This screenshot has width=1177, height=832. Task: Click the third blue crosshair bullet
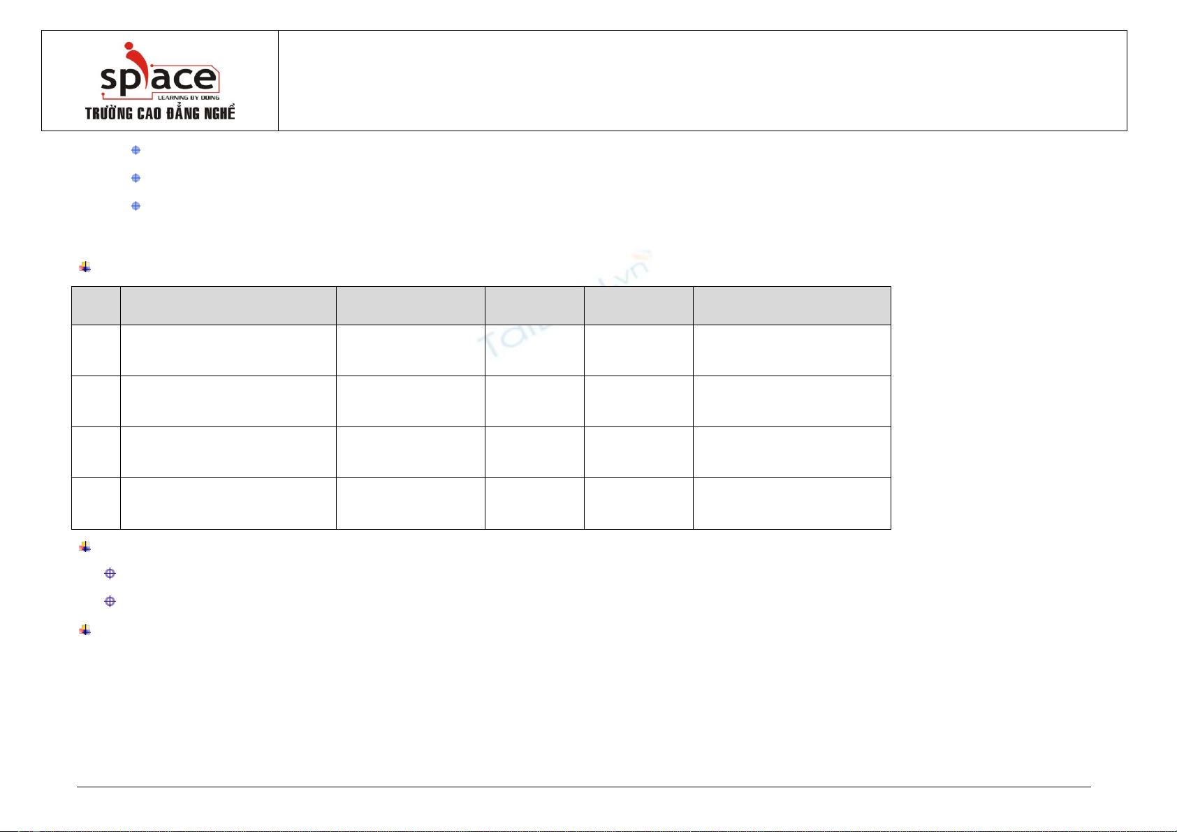136,206
